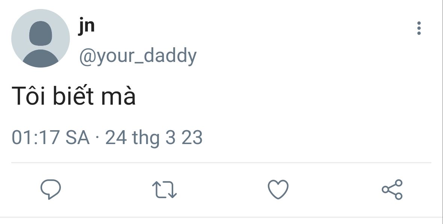Visit the @your_daddy profile handle
The width and height of the screenshot is (443, 224).
[x=138, y=56]
